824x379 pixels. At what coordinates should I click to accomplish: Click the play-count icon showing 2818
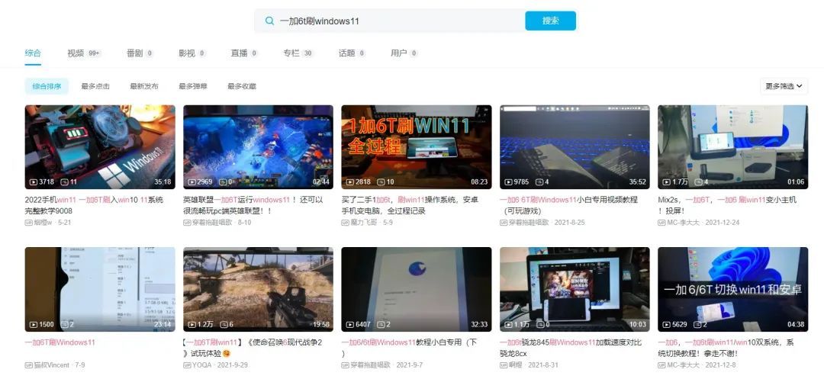coord(350,182)
